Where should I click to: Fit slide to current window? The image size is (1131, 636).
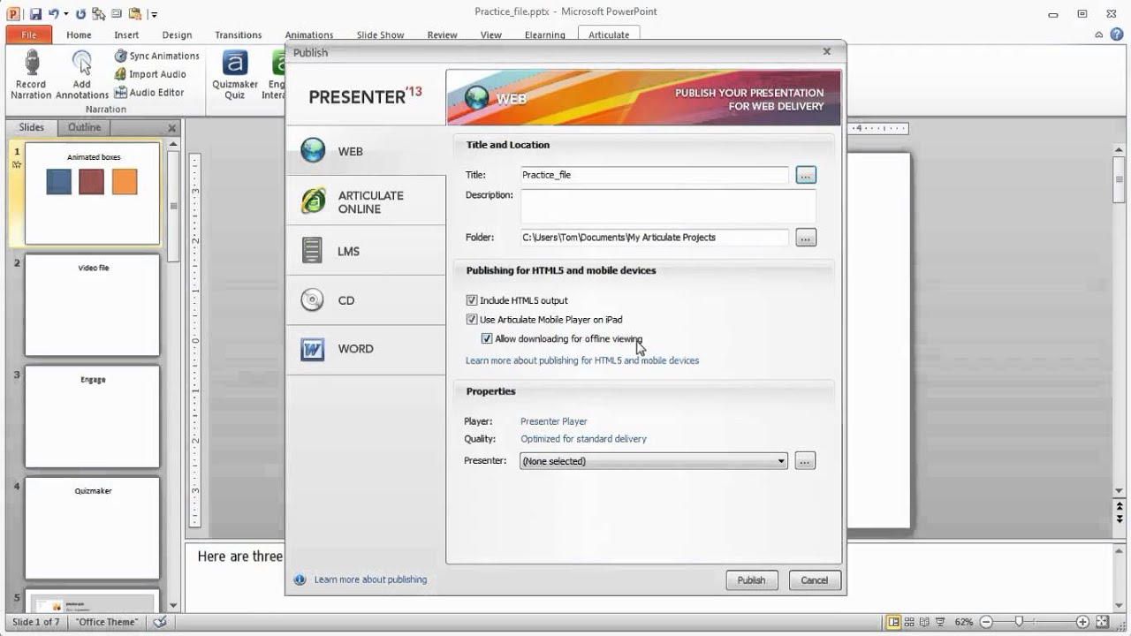(1101, 622)
